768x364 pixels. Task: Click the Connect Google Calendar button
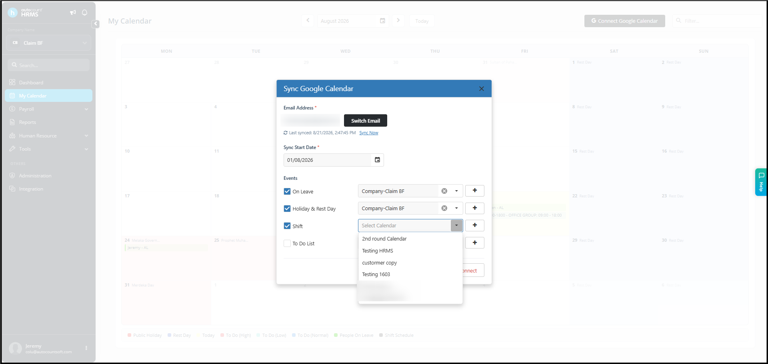coord(625,21)
